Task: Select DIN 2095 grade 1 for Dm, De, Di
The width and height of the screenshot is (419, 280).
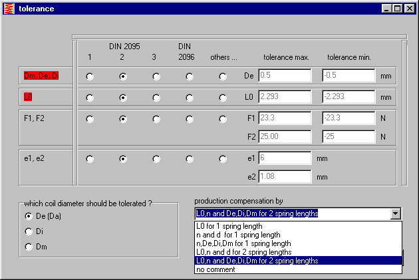Action: click(90, 76)
